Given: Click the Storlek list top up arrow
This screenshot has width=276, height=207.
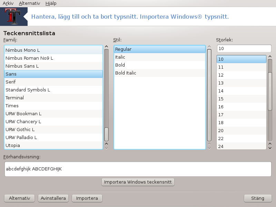Looking at the screenshot, I should tap(270, 57).
